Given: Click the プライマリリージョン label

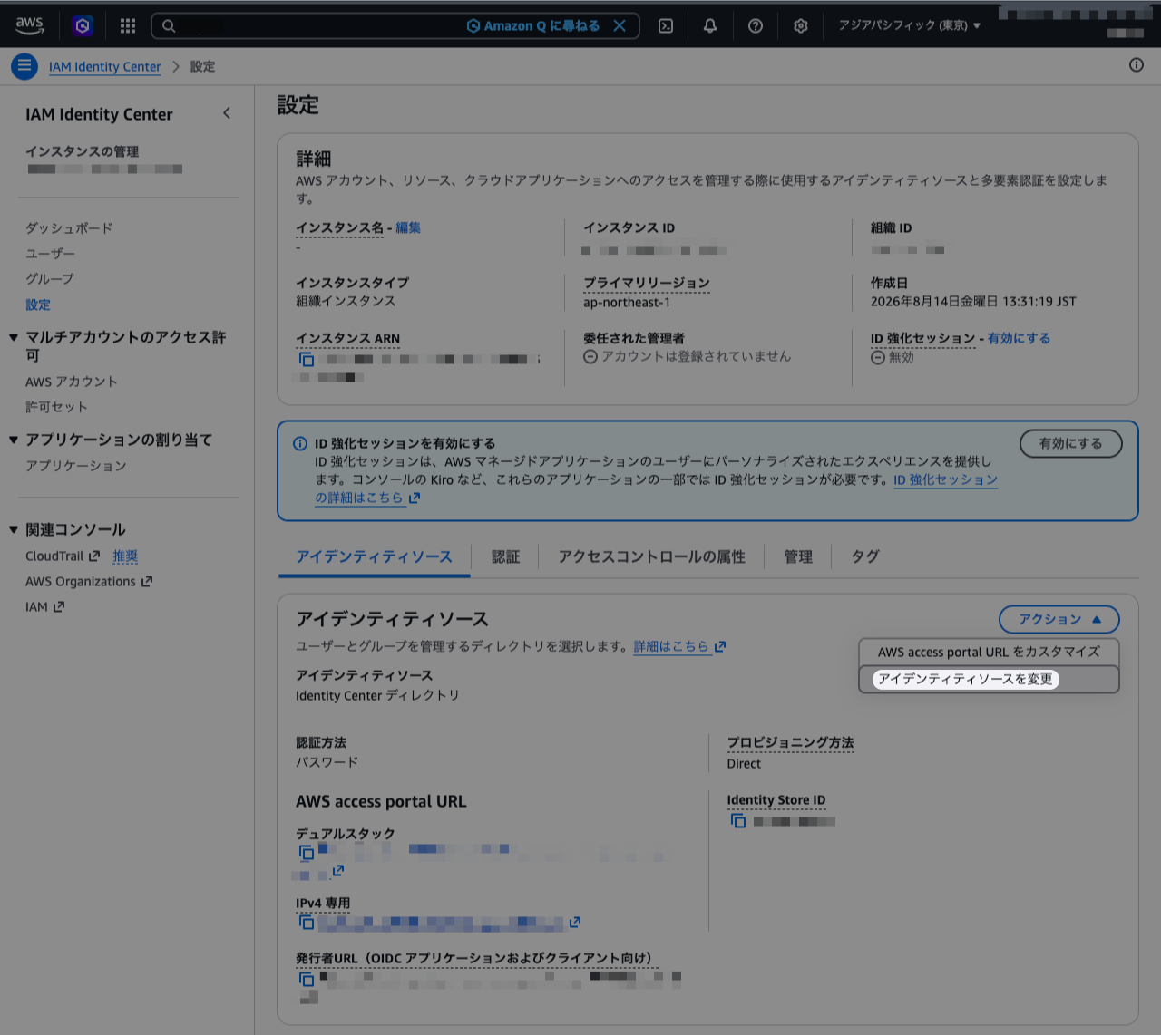Looking at the screenshot, I should click(647, 284).
